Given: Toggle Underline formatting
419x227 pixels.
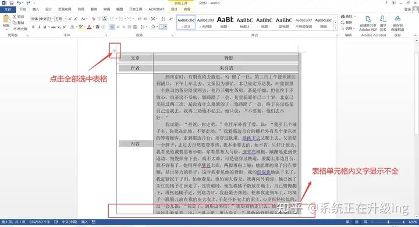Looking at the screenshot, I should point(45,27).
